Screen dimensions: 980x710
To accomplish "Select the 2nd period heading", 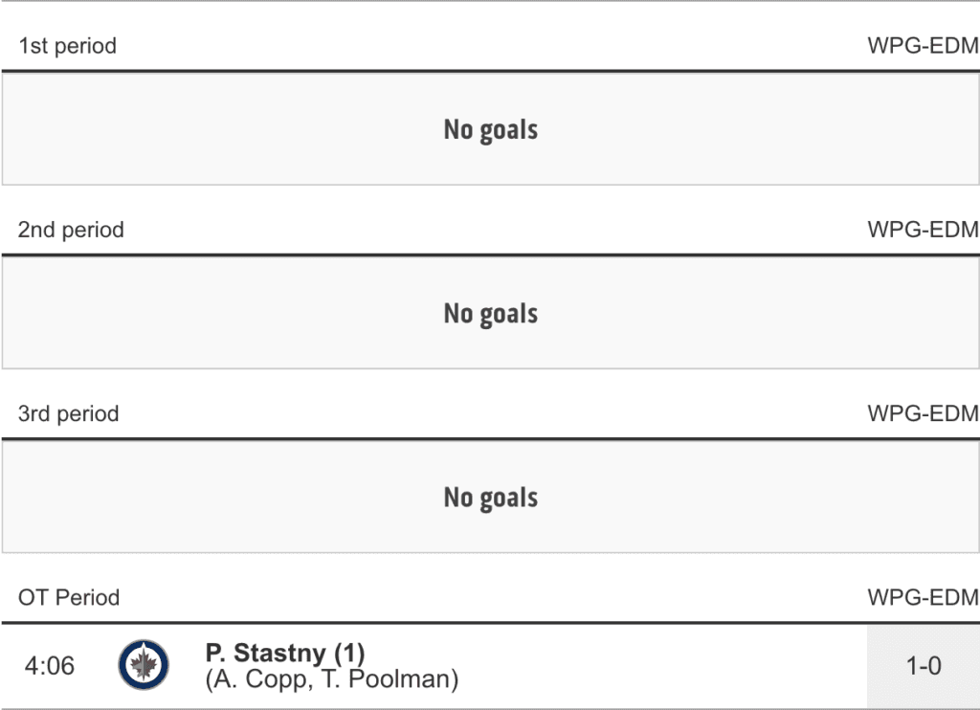I will [71, 230].
